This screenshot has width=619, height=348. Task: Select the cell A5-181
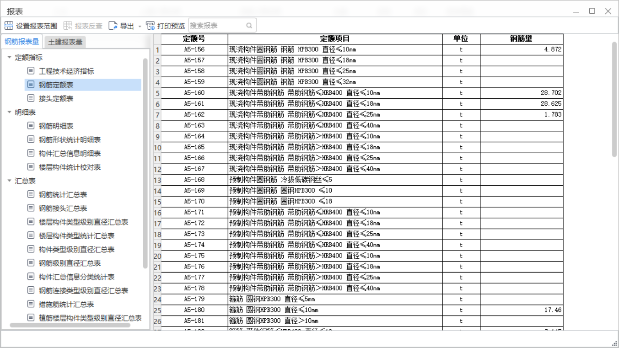194,321
